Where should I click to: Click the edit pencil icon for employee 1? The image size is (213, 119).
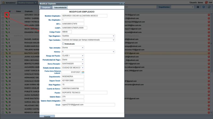(x=6, y=15)
